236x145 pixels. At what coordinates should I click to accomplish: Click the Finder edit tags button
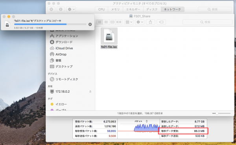point(161,22)
